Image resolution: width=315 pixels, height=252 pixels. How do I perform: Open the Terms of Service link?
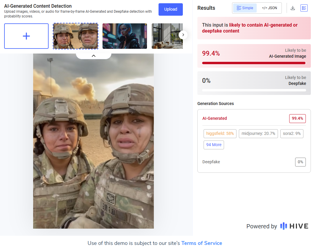[202, 243]
